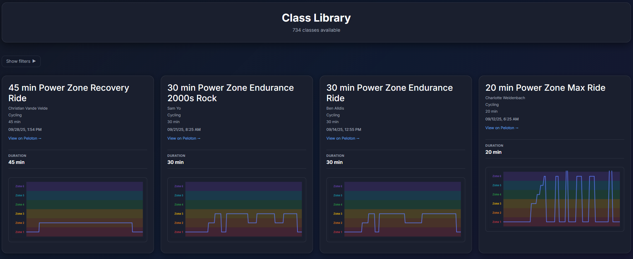Click instructor name Charlotte Weidenbach
The width and height of the screenshot is (633, 259).
coord(505,98)
